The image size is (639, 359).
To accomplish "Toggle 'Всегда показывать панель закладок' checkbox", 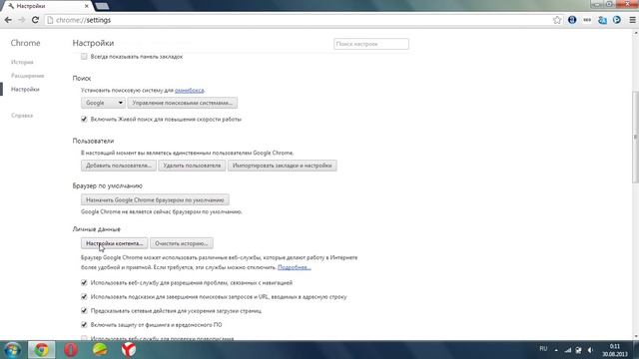I will (x=84, y=57).
